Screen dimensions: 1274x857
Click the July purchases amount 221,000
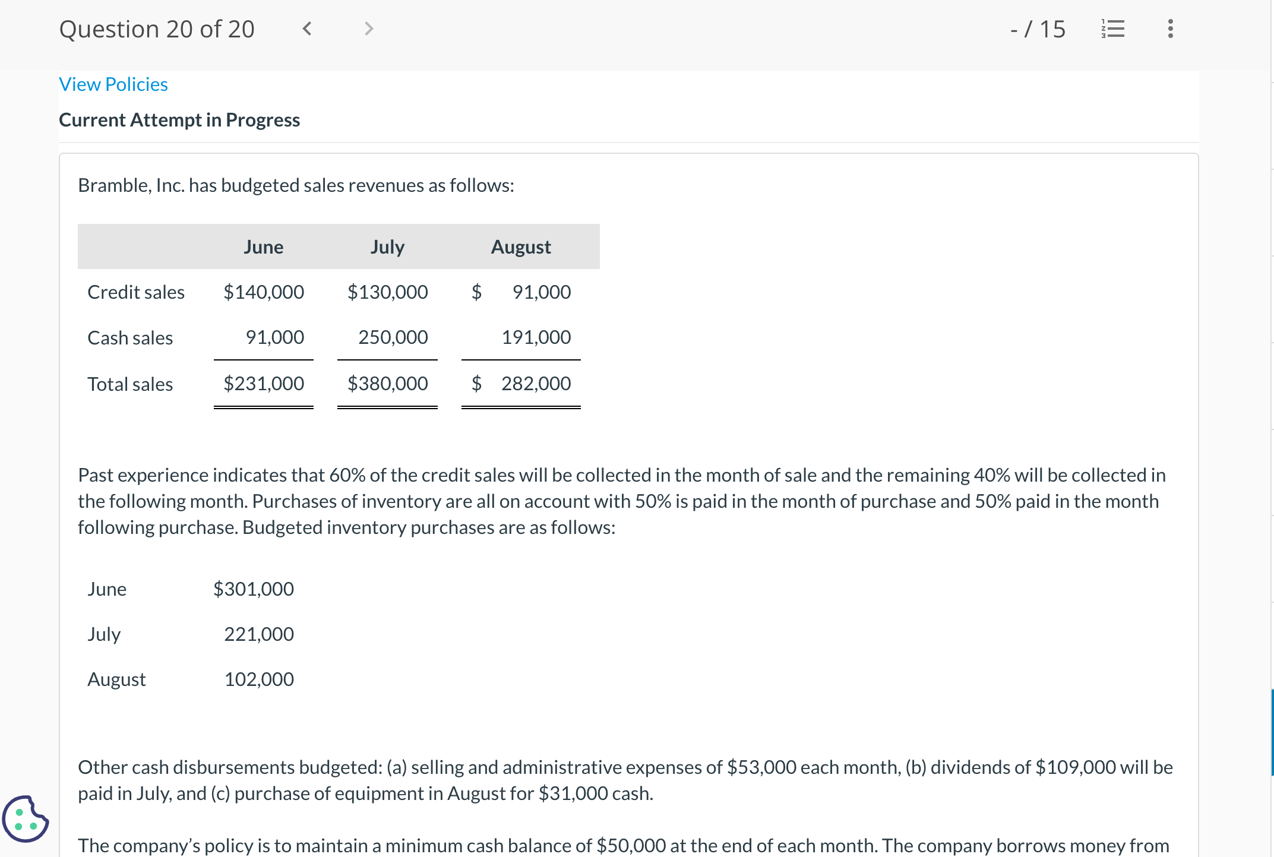pyautogui.click(x=258, y=634)
